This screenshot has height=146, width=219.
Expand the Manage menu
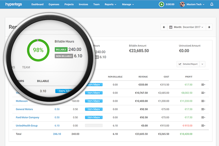click(128, 4)
